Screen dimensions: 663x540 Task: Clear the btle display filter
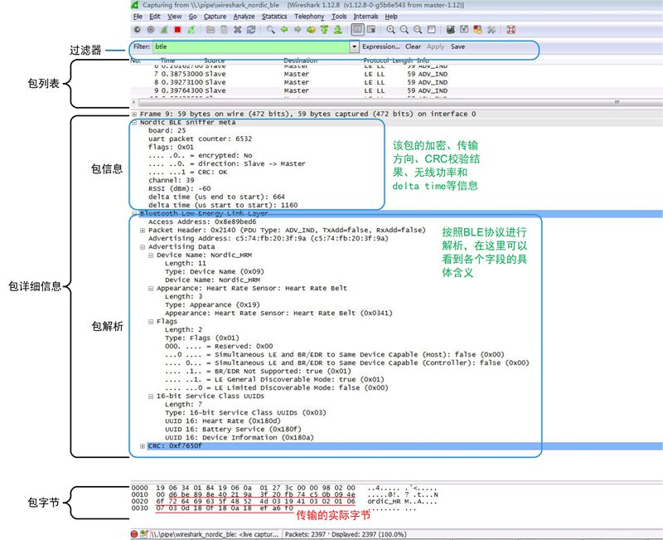pyautogui.click(x=414, y=46)
